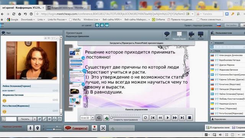245x138 pixels.
Task: Open the Послать dropdown arrow
Action: (x=34, y=119)
